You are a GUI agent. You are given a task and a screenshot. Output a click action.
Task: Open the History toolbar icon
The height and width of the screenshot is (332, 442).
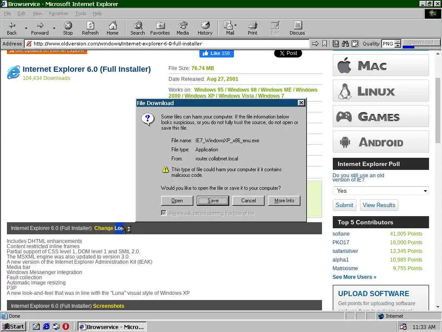click(205, 28)
